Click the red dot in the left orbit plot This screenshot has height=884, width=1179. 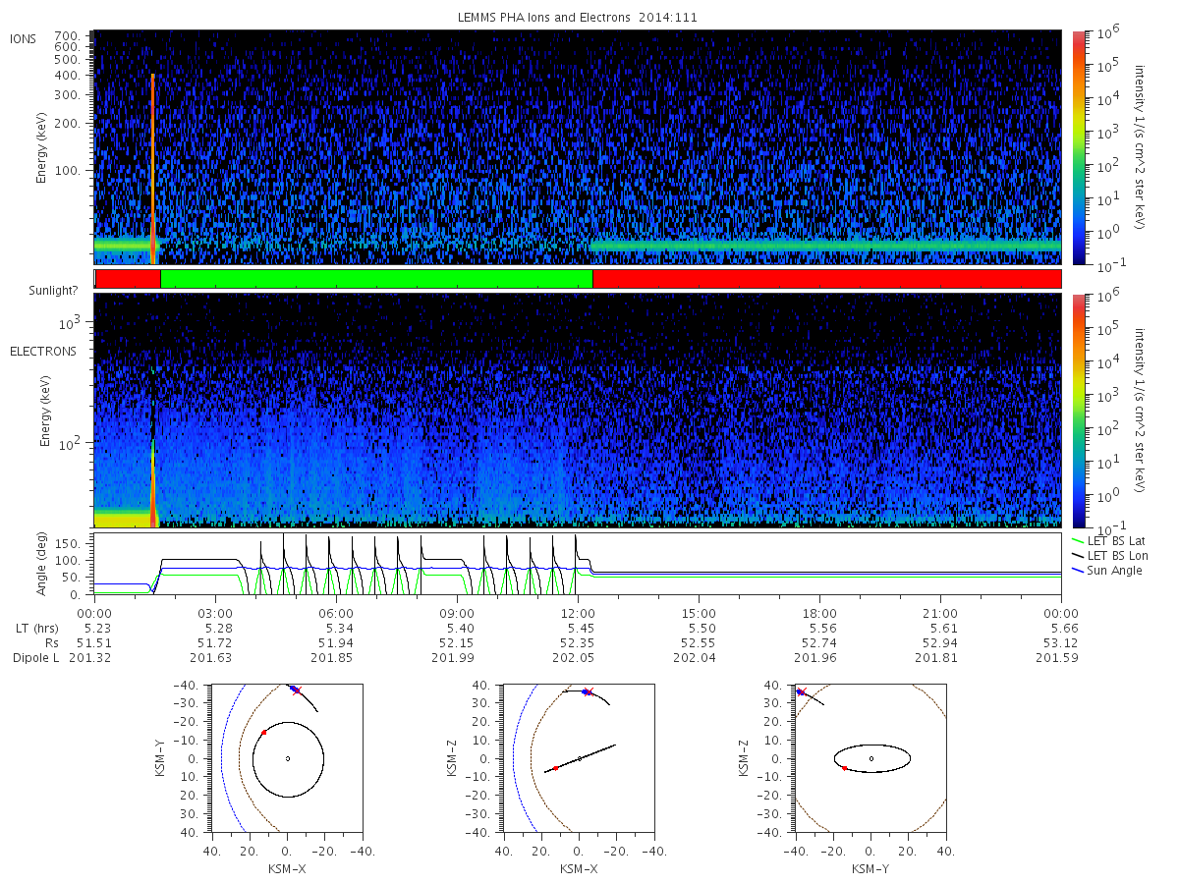[x=264, y=733]
